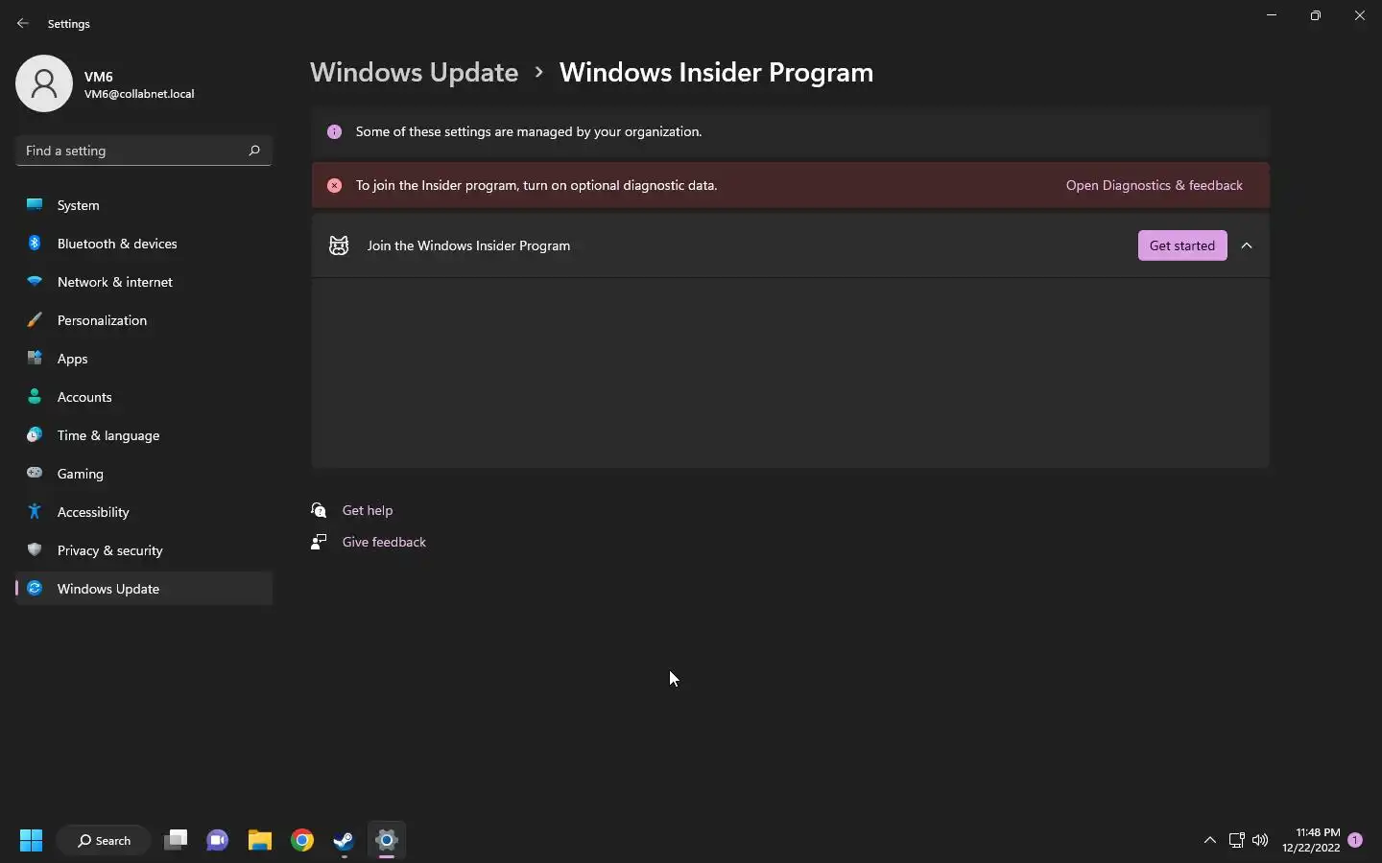Open network status tray icon

[x=1237, y=841]
